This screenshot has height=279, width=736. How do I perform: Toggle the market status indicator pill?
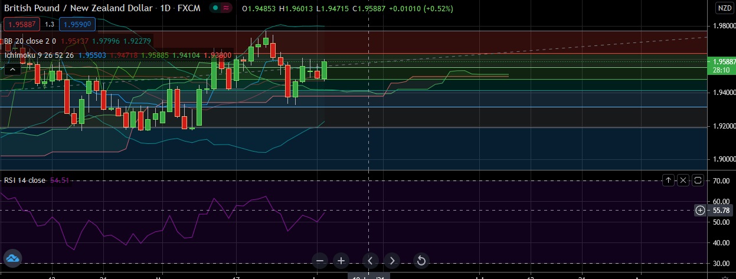(x=223, y=8)
